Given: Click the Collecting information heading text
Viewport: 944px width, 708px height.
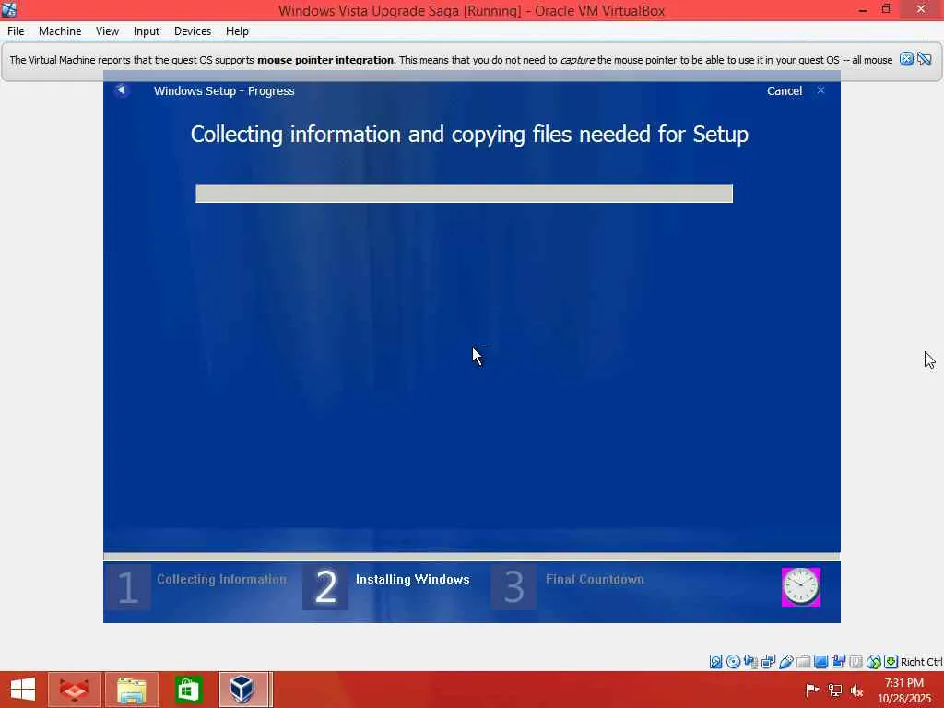Looking at the screenshot, I should [469, 135].
